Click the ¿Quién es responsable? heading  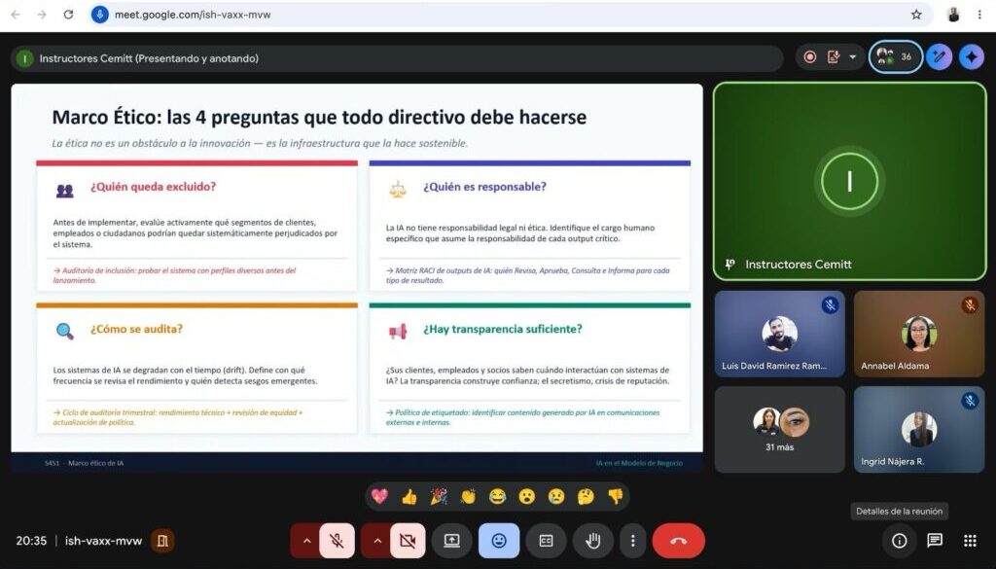tap(484, 187)
